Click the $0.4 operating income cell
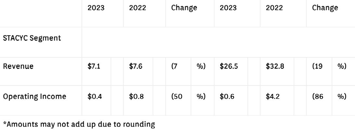The width and height of the screenshot is (355, 138). 95,97
